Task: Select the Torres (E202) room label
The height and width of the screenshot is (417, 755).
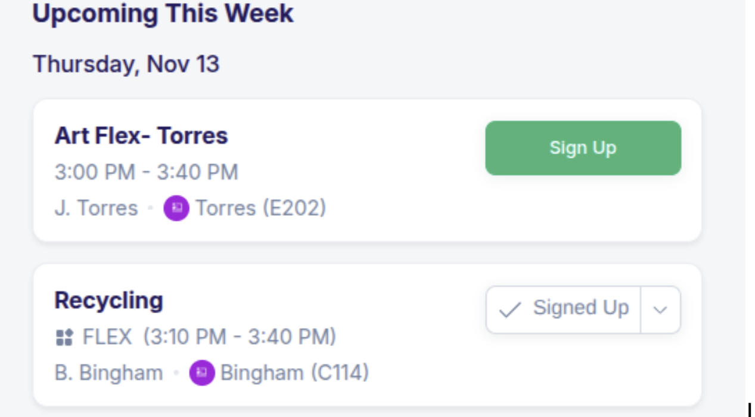Action: pos(261,208)
